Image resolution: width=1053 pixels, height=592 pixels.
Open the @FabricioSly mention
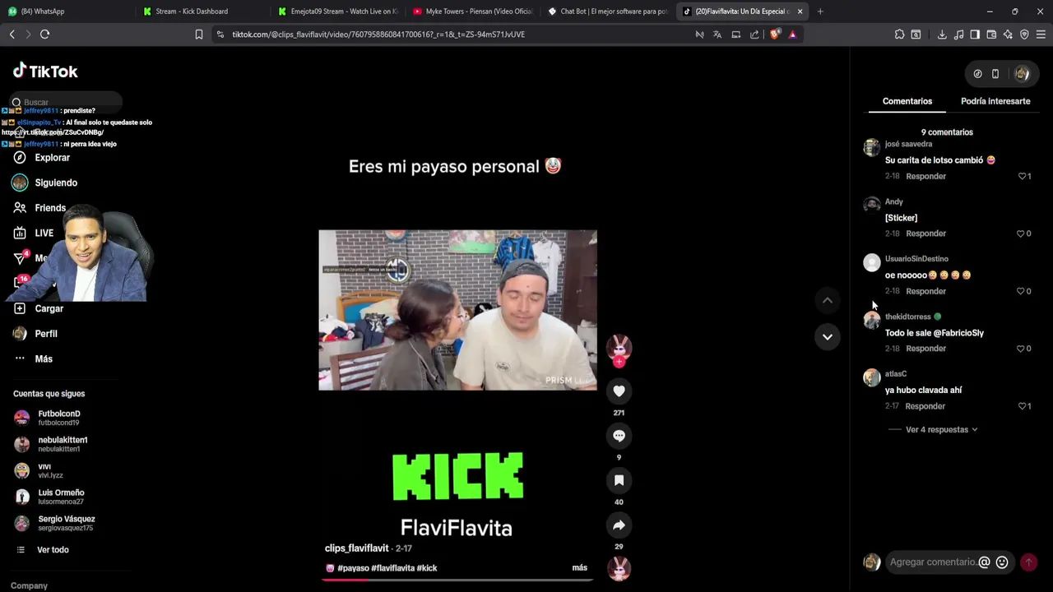tap(958, 333)
